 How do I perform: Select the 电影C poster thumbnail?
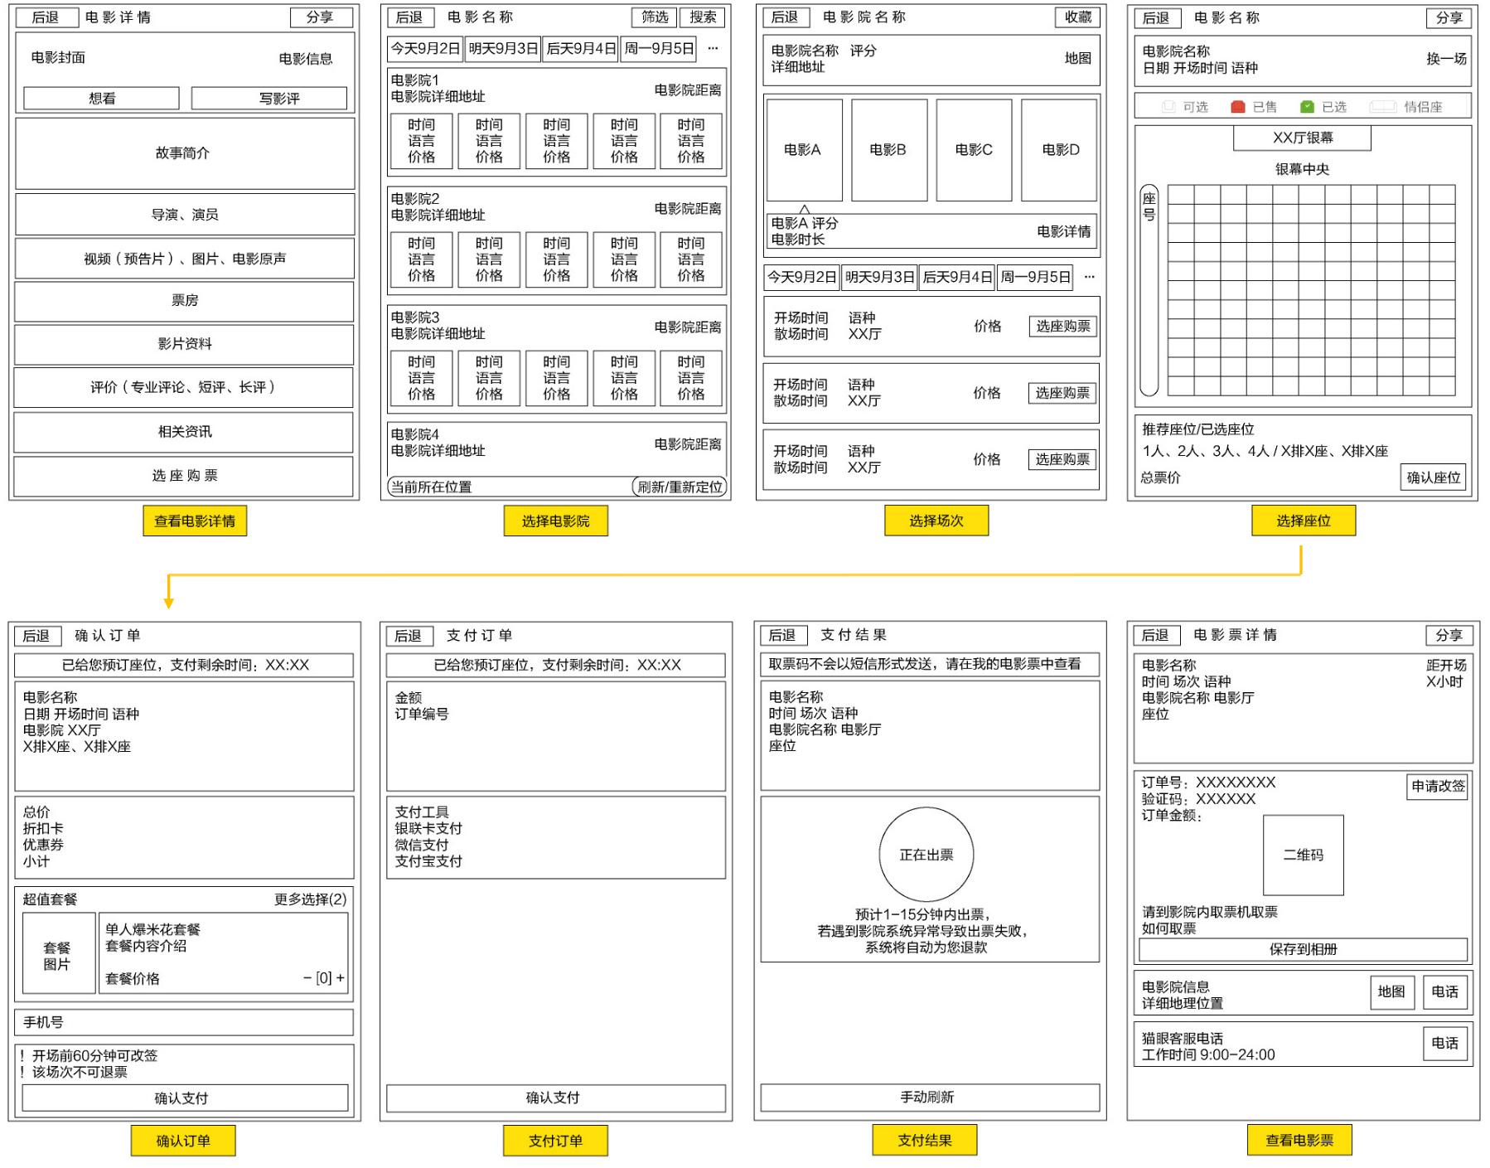click(974, 150)
